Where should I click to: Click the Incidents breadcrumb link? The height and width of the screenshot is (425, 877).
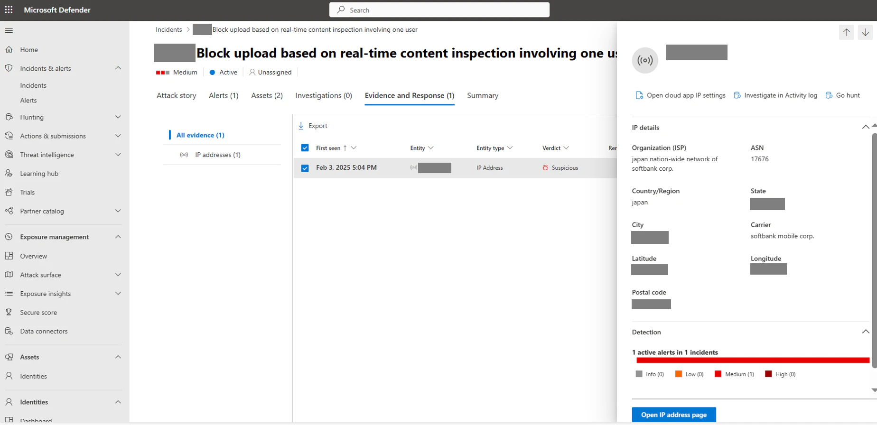coord(169,29)
